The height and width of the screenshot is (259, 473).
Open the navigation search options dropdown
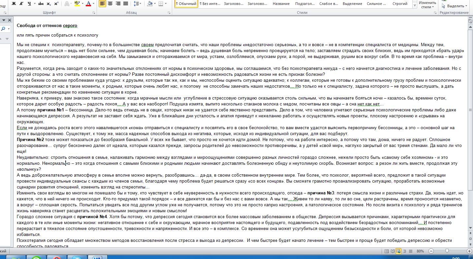[8, 29]
